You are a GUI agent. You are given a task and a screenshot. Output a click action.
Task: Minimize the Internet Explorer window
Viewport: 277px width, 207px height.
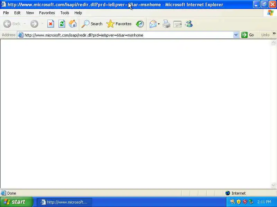click(256, 4)
